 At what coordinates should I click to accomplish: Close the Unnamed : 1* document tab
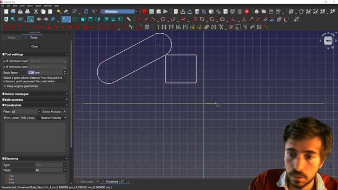click(128, 182)
